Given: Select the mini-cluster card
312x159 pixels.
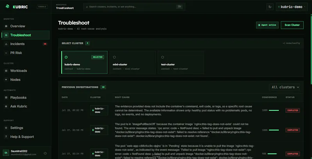Looking at the screenshot, I should [x=133, y=62].
